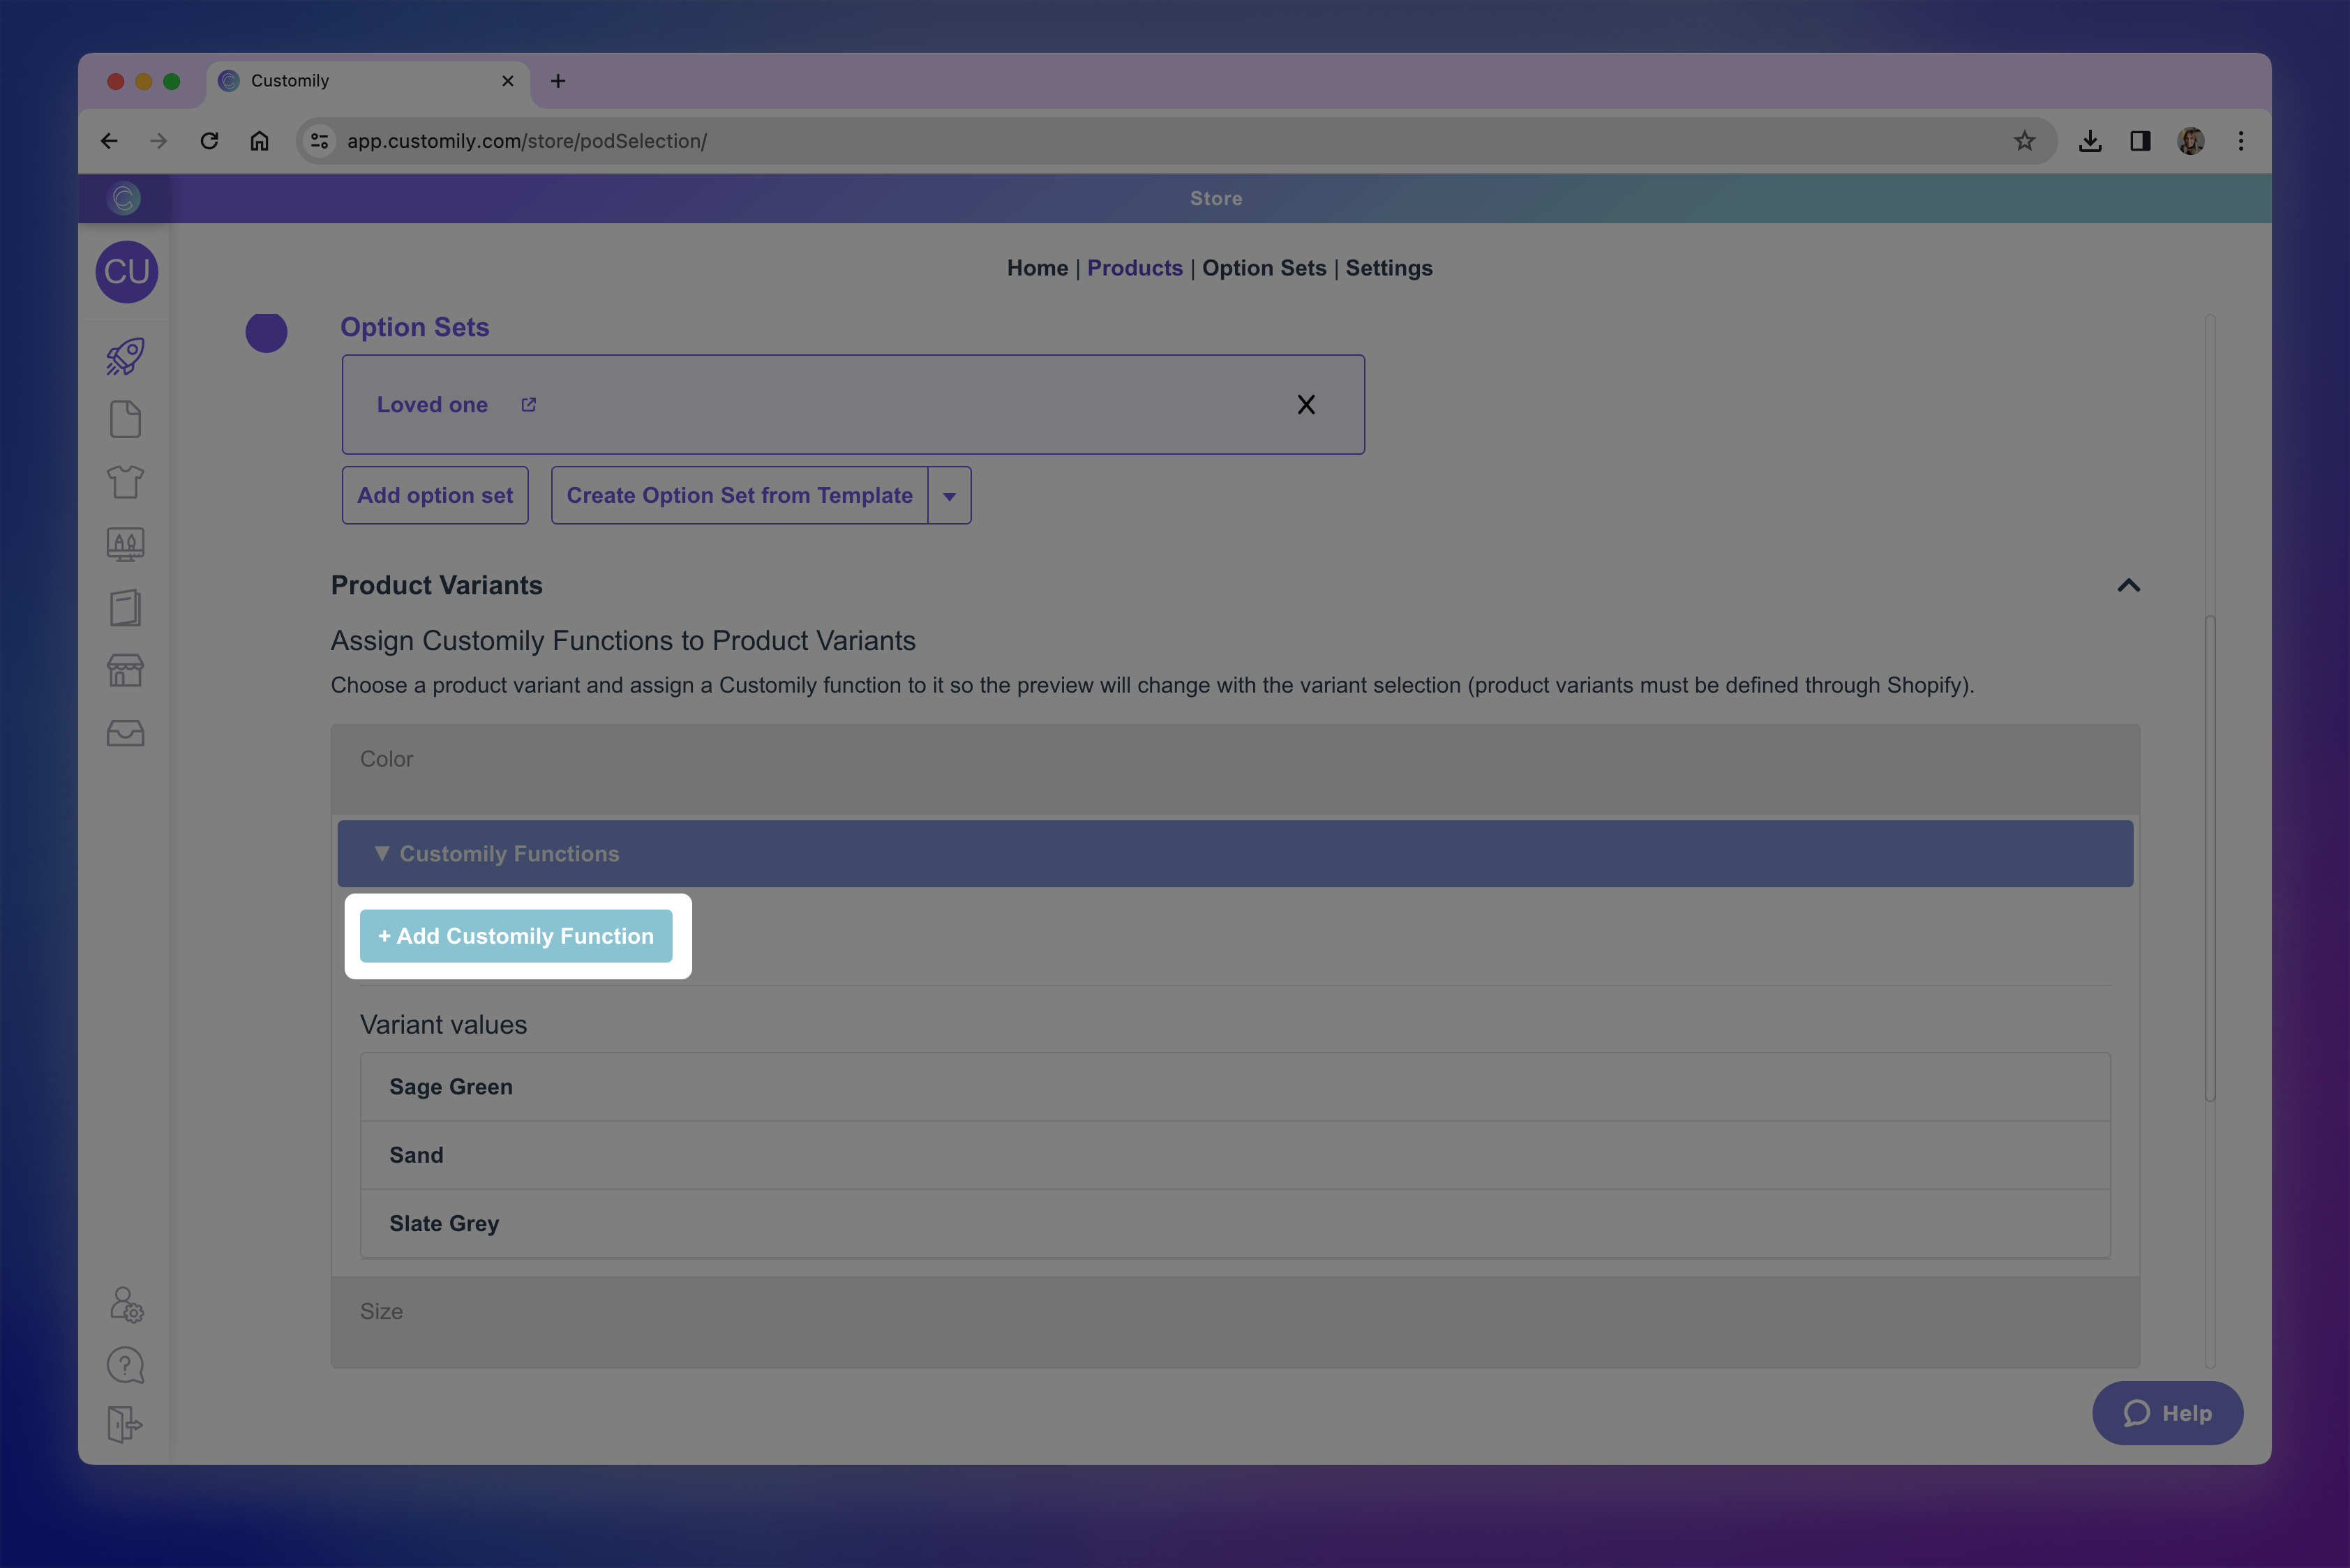Viewport: 2350px width, 1568px height.
Task: Click Add option set button
Action: [x=435, y=496]
